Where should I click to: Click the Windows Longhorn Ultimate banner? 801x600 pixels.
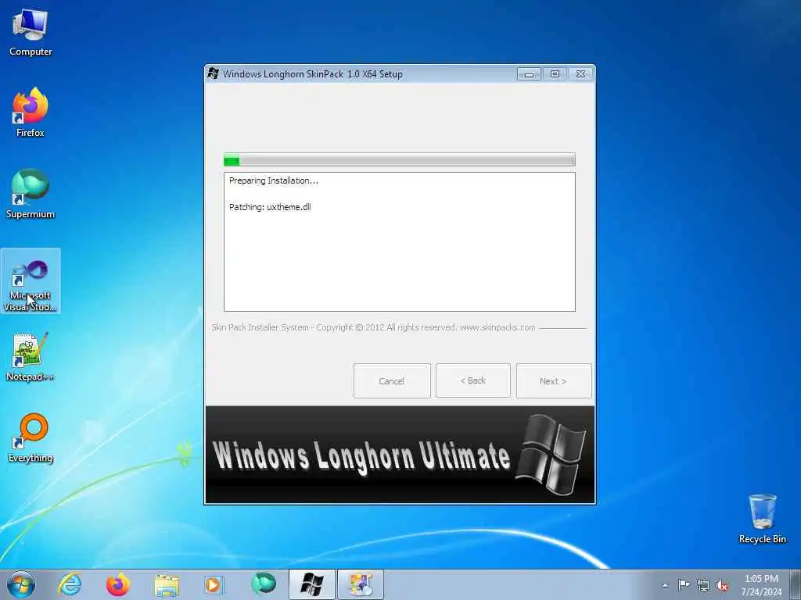point(400,455)
